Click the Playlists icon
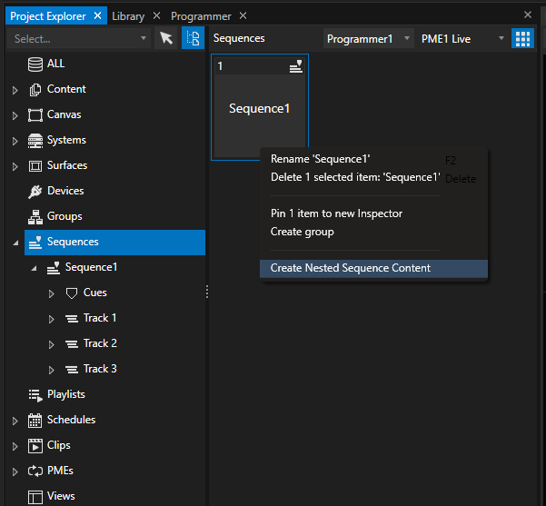This screenshot has width=546, height=506. [x=35, y=395]
